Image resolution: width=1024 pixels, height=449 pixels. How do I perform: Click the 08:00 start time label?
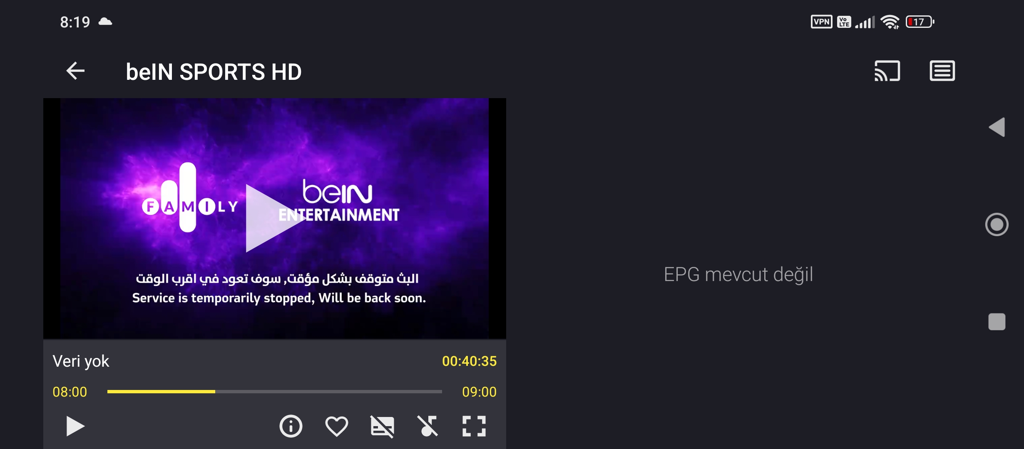point(70,392)
